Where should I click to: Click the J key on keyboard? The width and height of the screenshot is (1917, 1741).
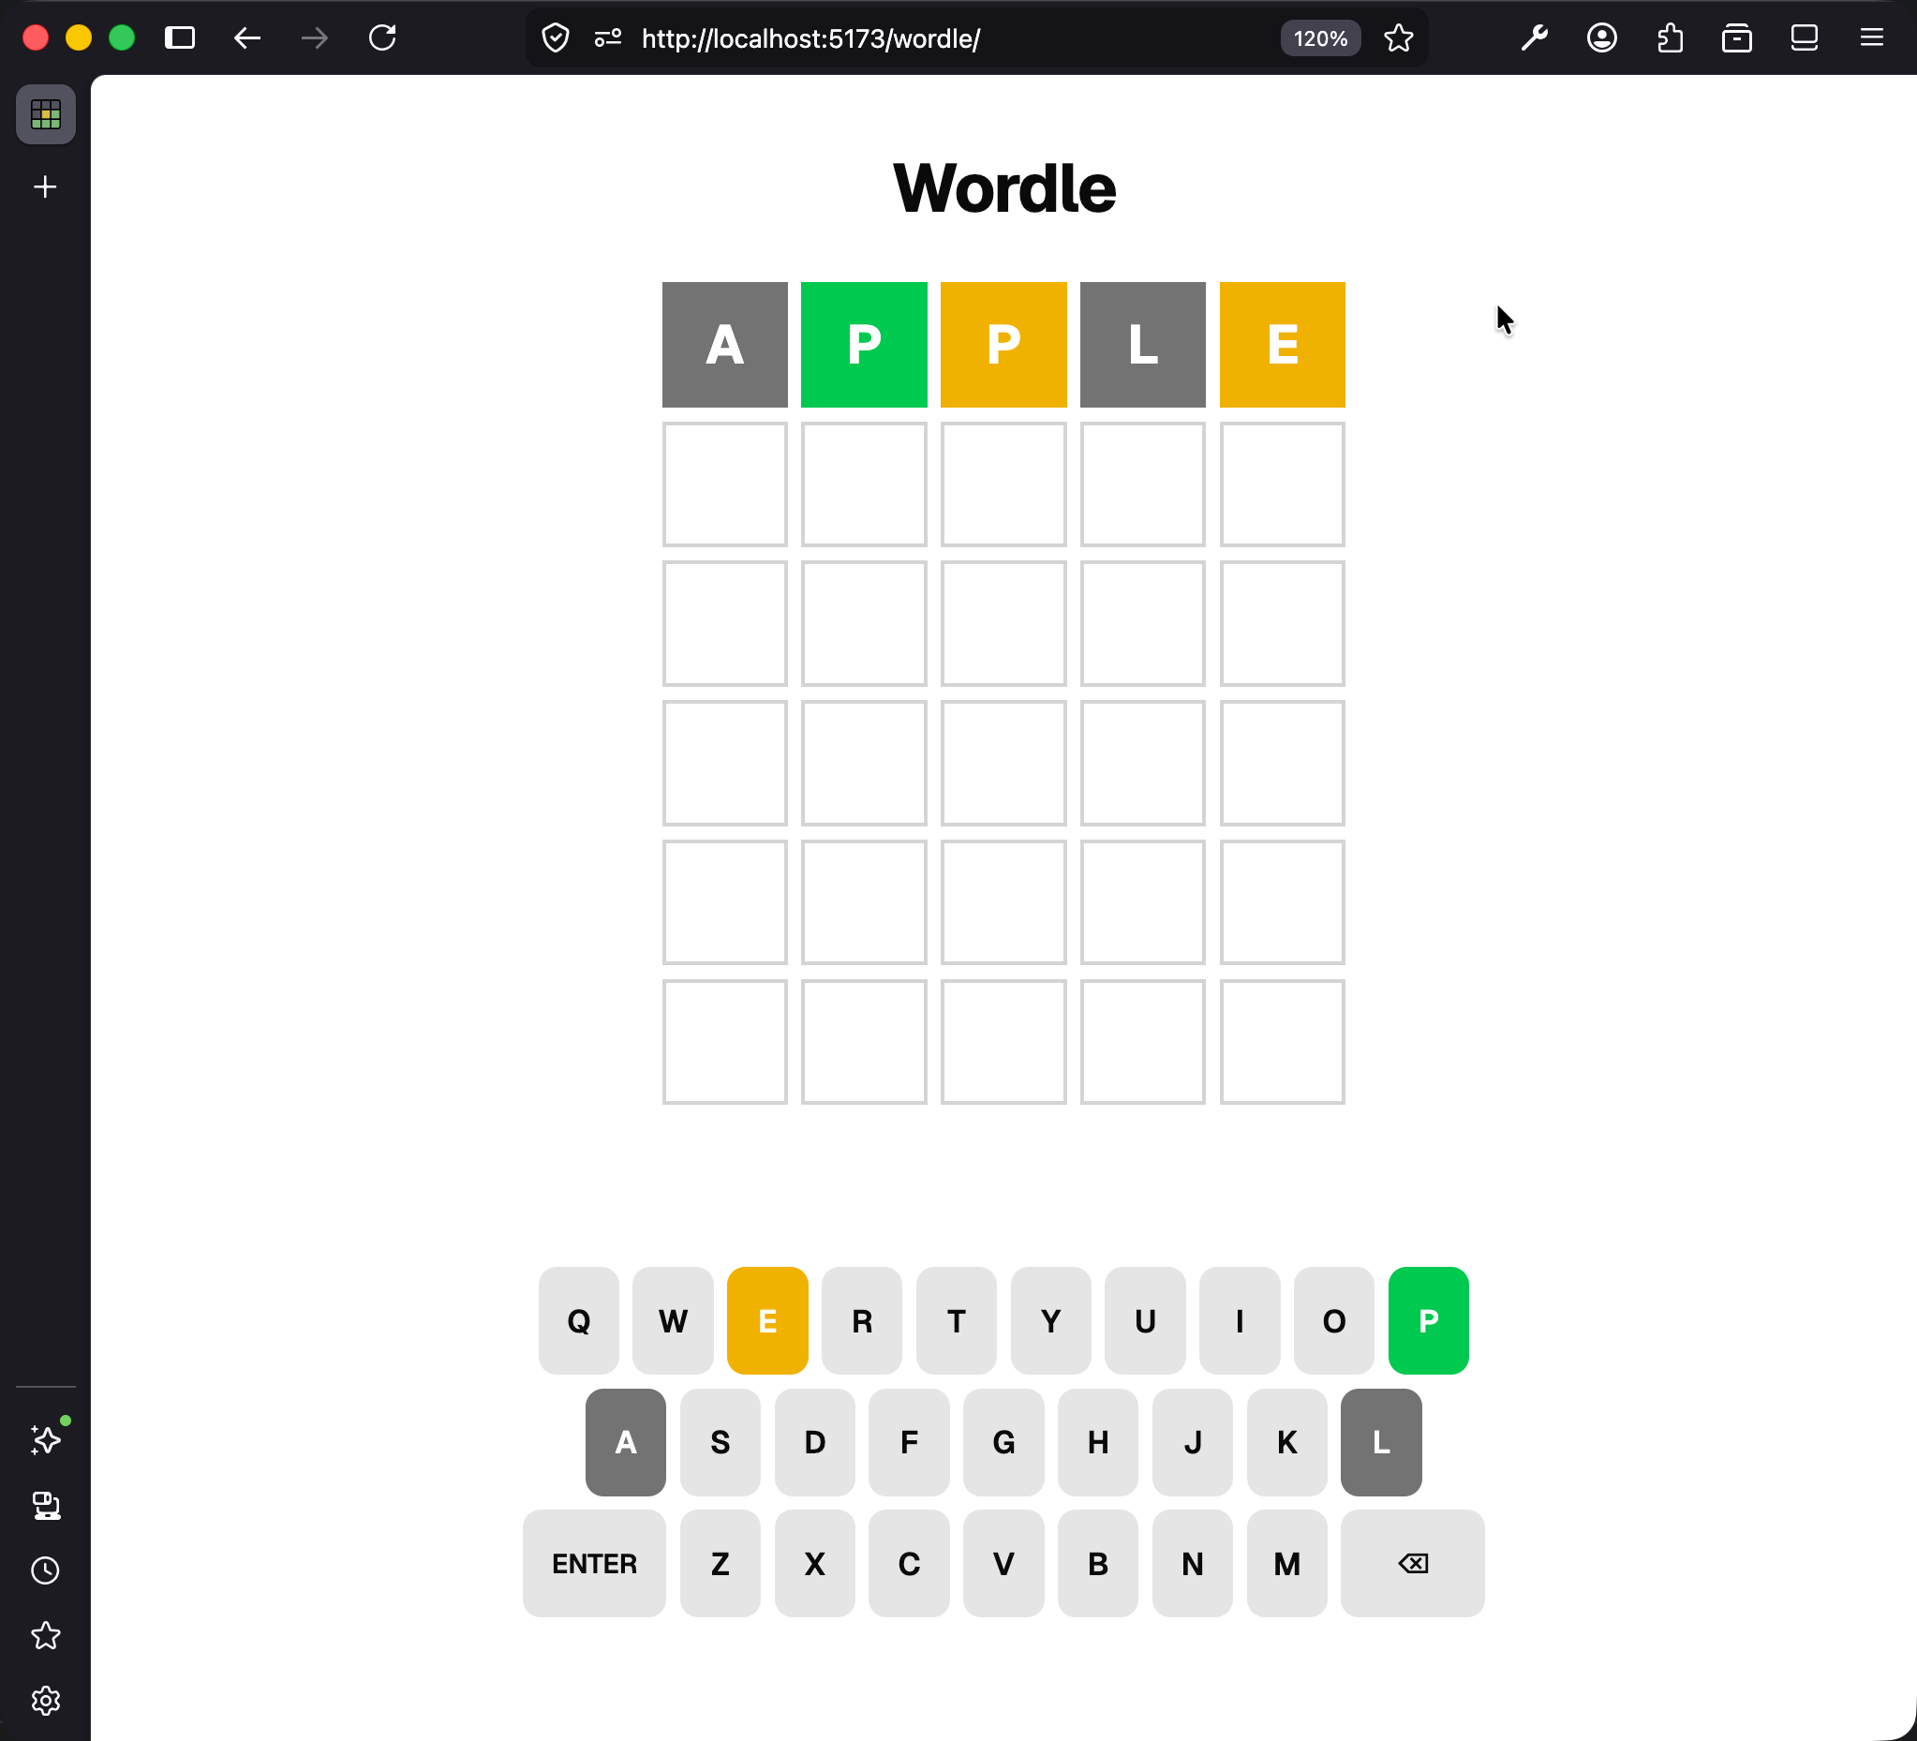(1193, 1441)
